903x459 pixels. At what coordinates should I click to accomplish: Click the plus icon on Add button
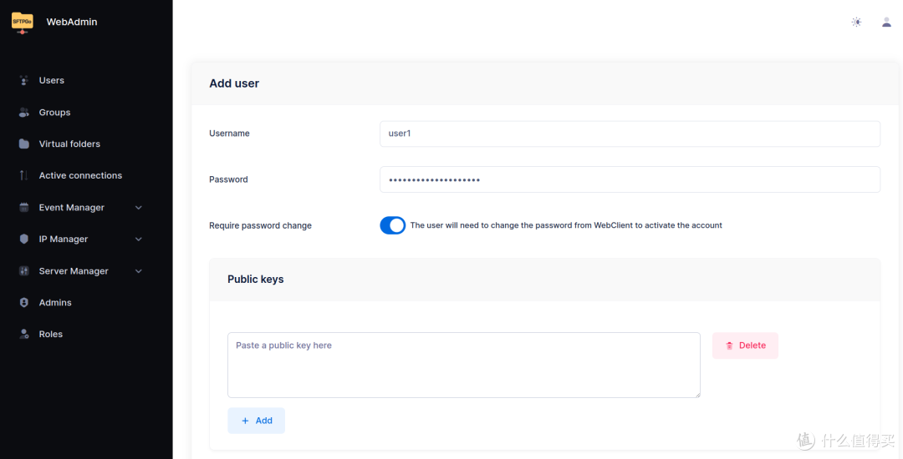tap(245, 421)
